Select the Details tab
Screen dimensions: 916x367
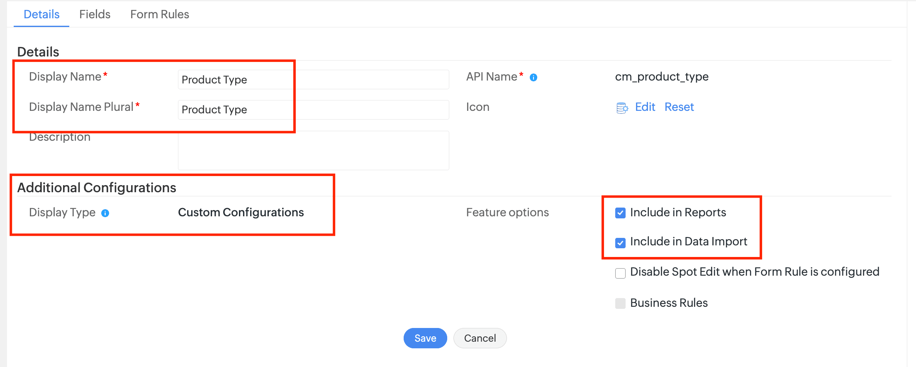(x=41, y=15)
